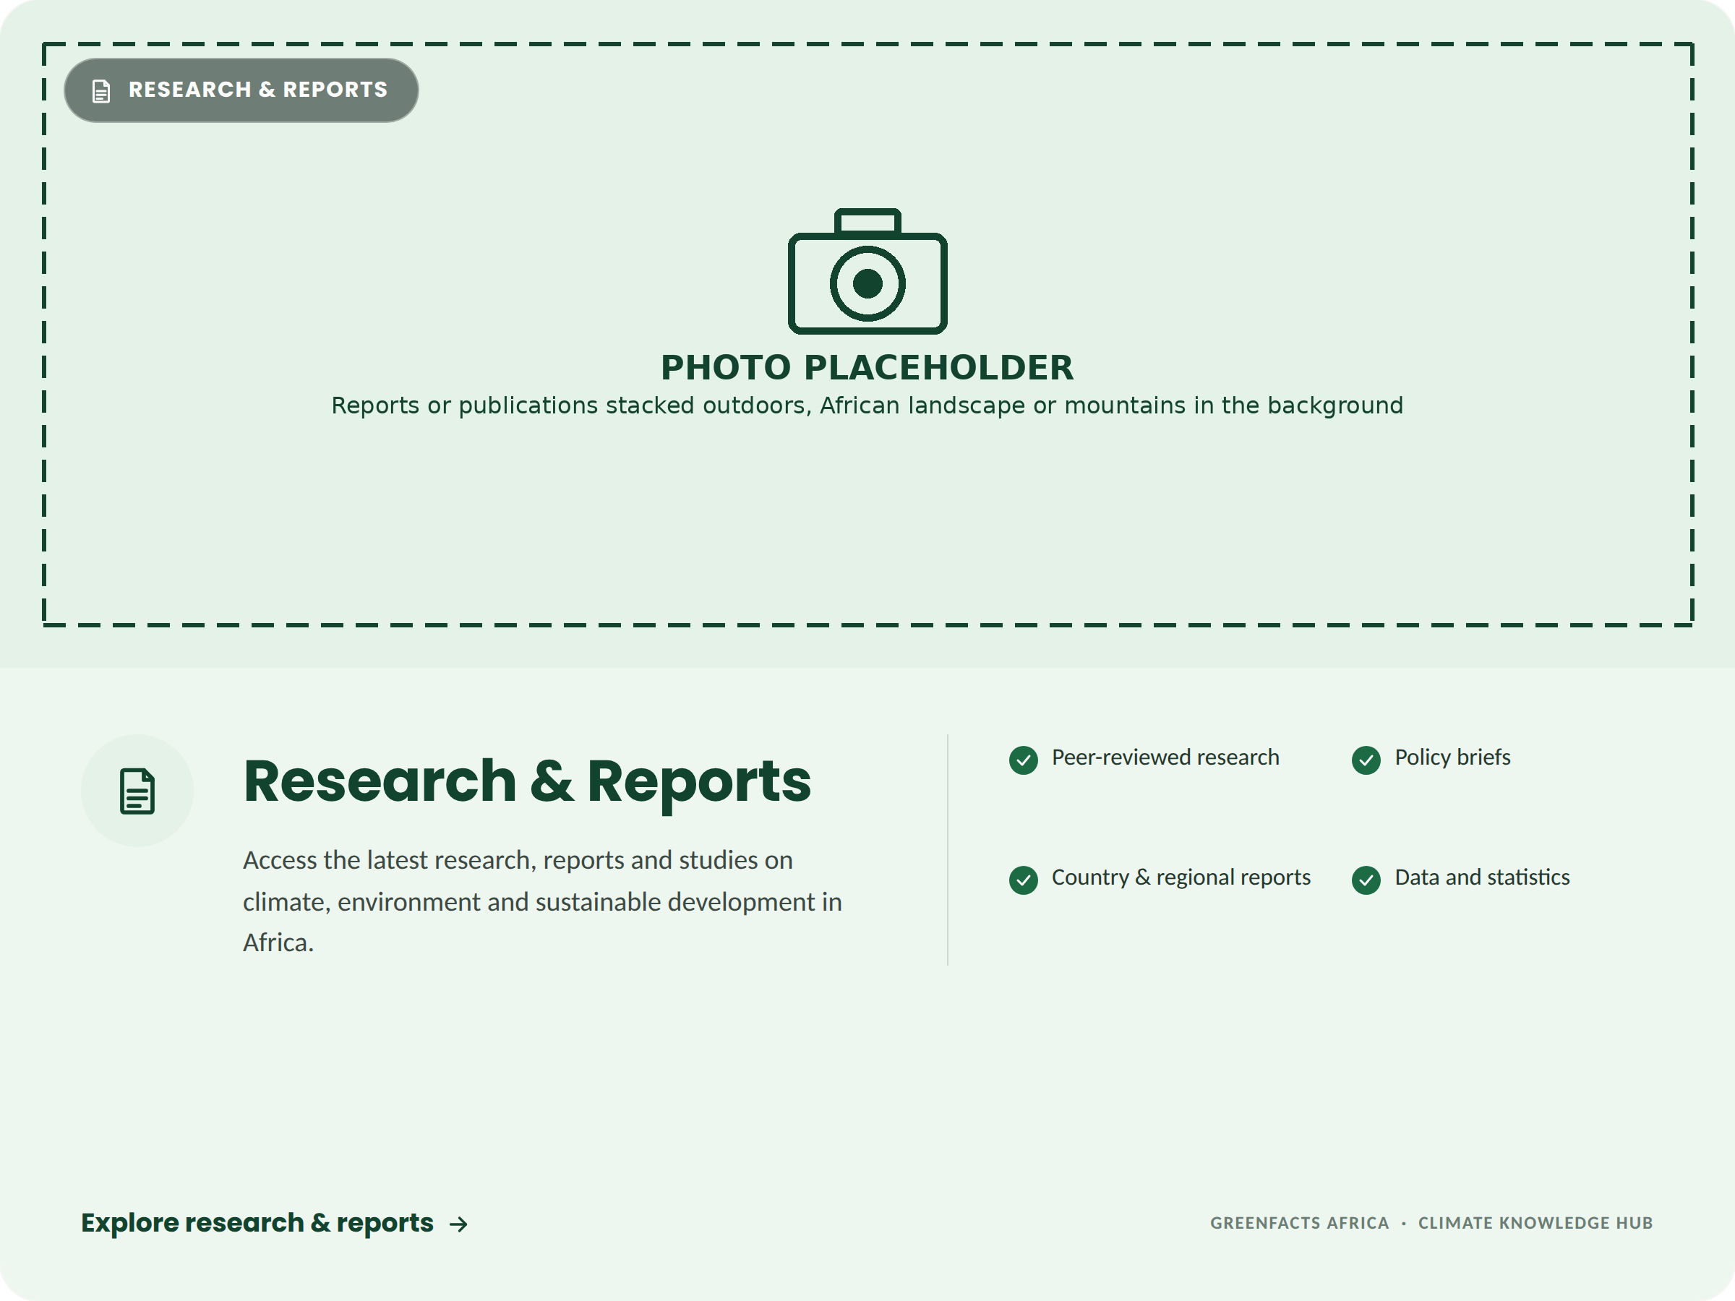The height and width of the screenshot is (1301, 1735).
Task: Click the PHOTO PLACEHOLDER title text
Action: pyautogui.click(x=867, y=368)
